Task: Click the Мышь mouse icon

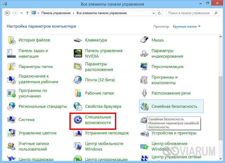Action: pyautogui.click(x=144, y=40)
